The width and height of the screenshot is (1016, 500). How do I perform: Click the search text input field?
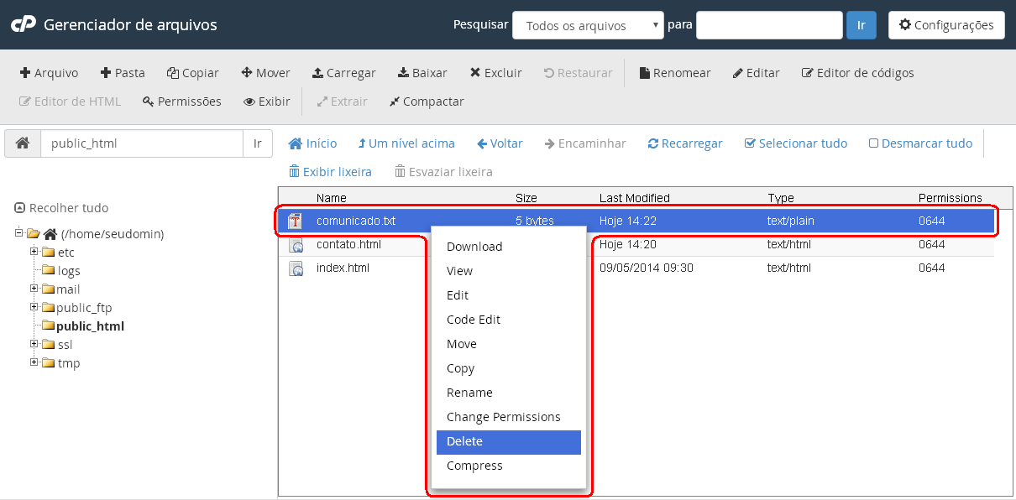769,25
